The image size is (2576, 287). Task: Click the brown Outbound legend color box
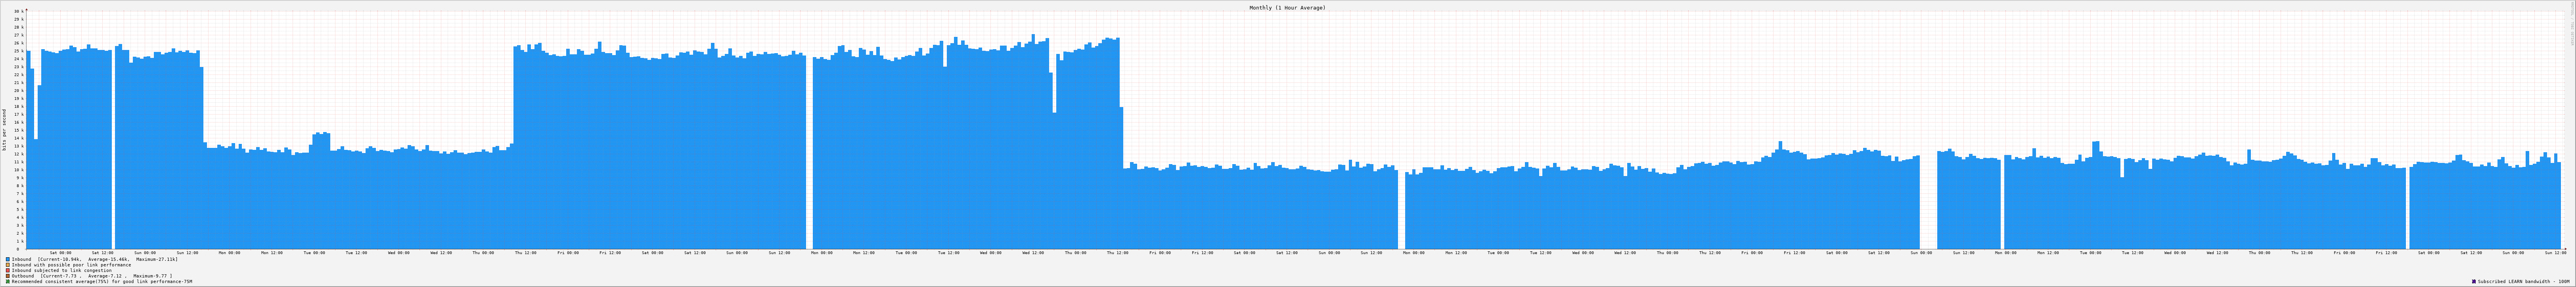click(8, 276)
